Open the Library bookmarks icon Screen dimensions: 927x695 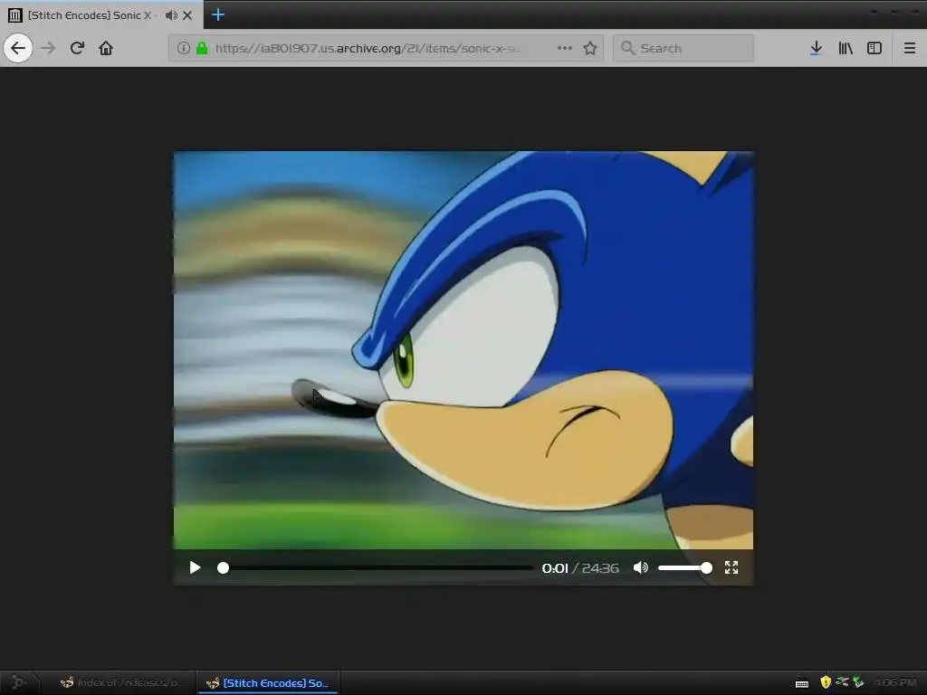coord(846,48)
